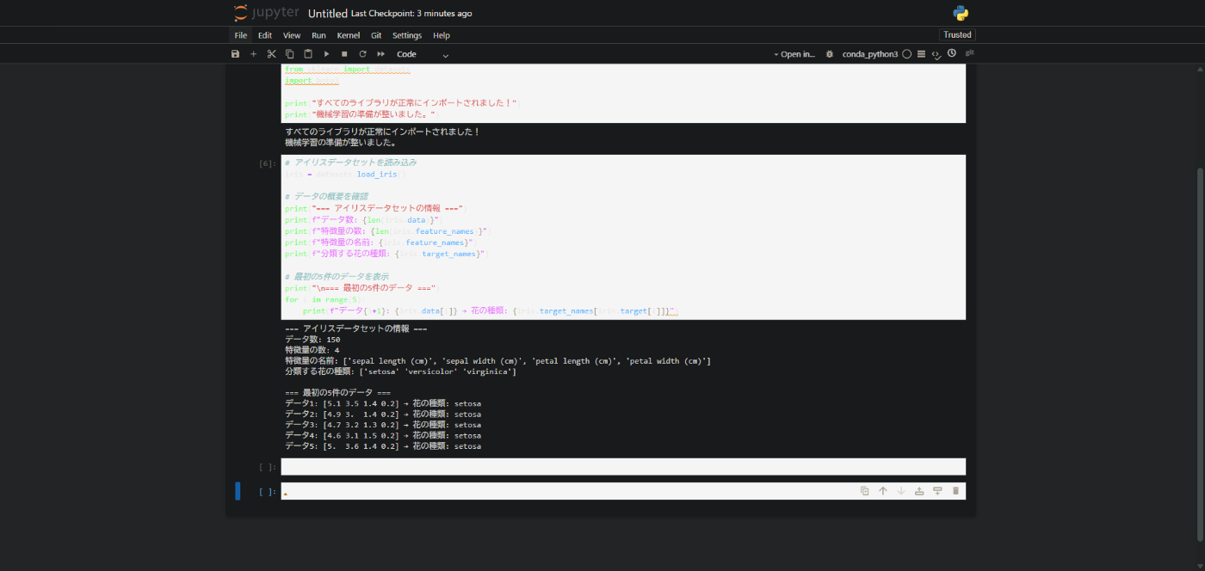The image size is (1205, 571).
Task: Interrupt the kernel with the stop icon
Action: (x=344, y=54)
